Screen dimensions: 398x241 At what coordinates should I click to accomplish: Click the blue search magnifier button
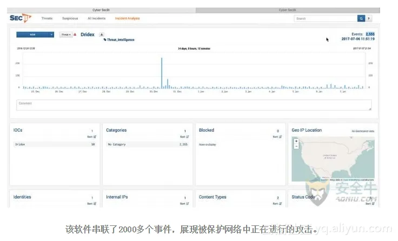(361, 18)
